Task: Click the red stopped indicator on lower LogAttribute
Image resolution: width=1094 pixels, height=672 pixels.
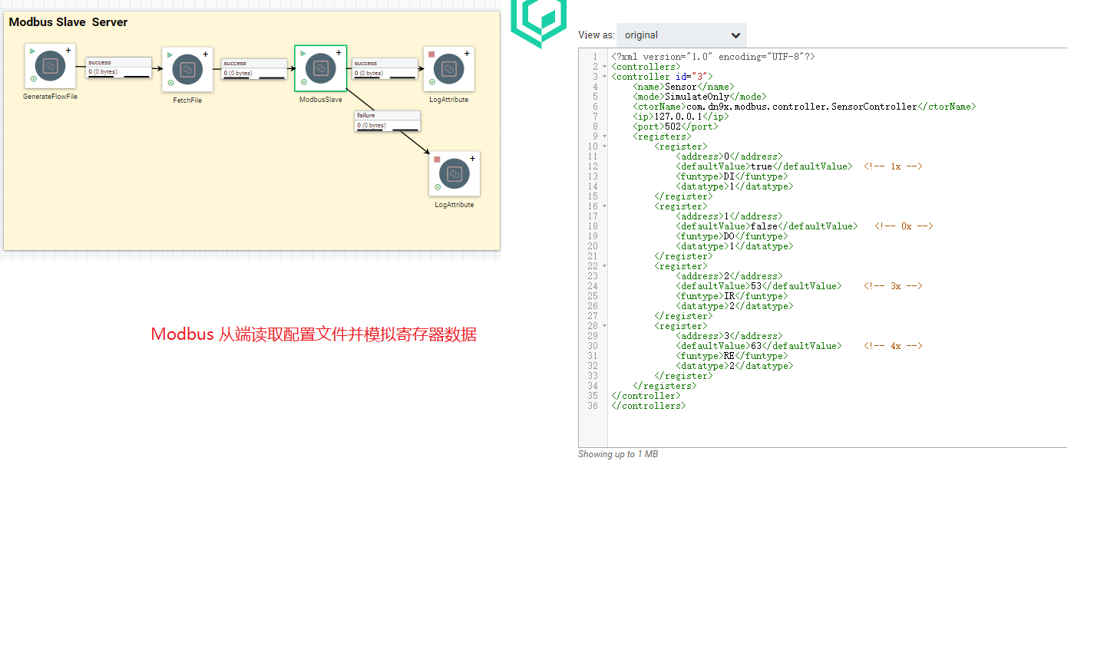Action: tap(437, 160)
